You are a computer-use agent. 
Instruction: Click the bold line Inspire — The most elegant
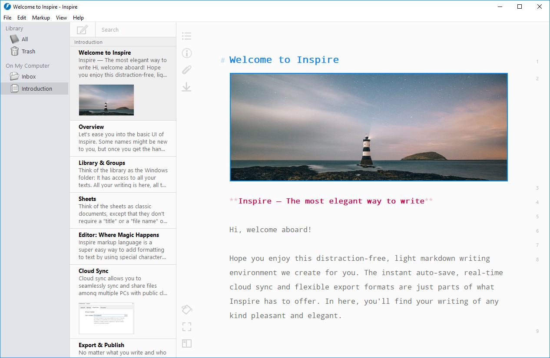pos(331,201)
